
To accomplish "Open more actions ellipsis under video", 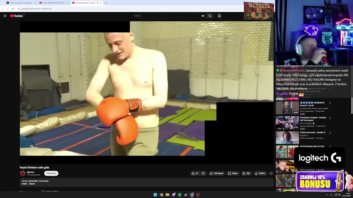I will pos(271,173).
